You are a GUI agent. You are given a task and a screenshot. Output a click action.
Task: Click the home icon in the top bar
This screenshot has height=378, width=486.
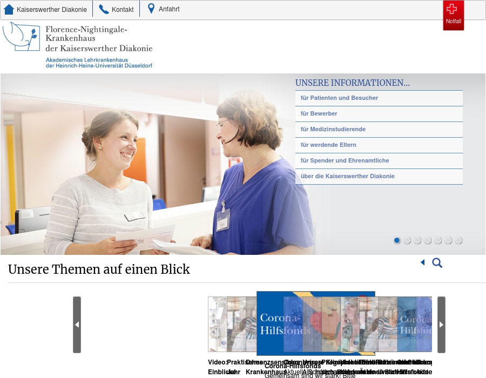click(x=8, y=9)
